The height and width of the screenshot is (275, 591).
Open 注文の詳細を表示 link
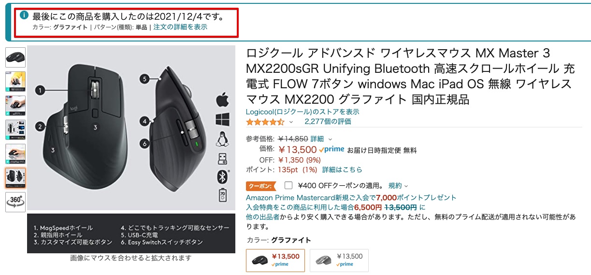pyautogui.click(x=180, y=27)
